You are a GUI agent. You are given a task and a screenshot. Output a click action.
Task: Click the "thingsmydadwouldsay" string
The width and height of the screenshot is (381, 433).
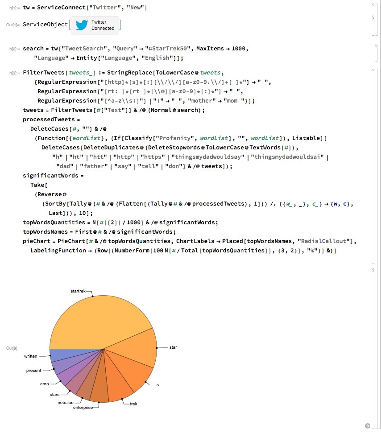pos(208,157)
